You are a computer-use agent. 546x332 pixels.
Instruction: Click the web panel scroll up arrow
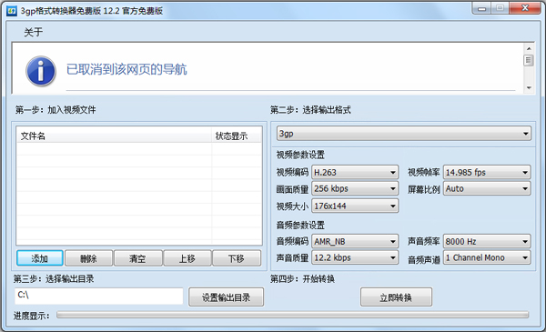pos(529,49)
